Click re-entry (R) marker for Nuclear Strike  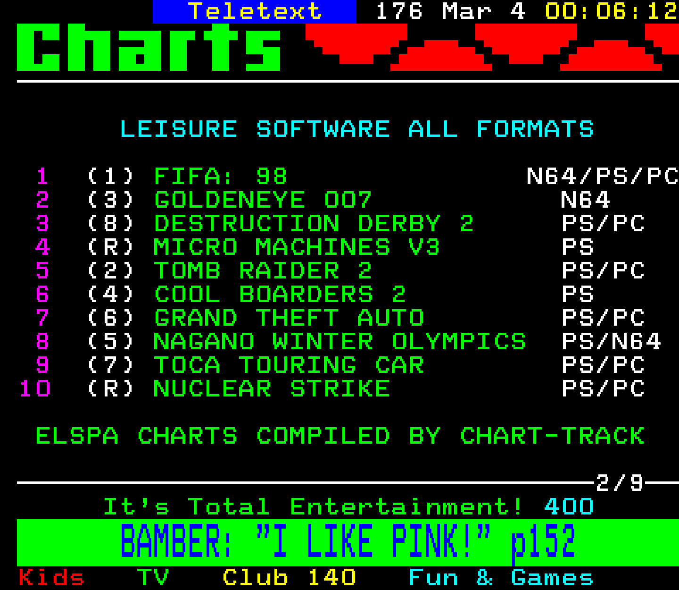(x=111, y=389)
